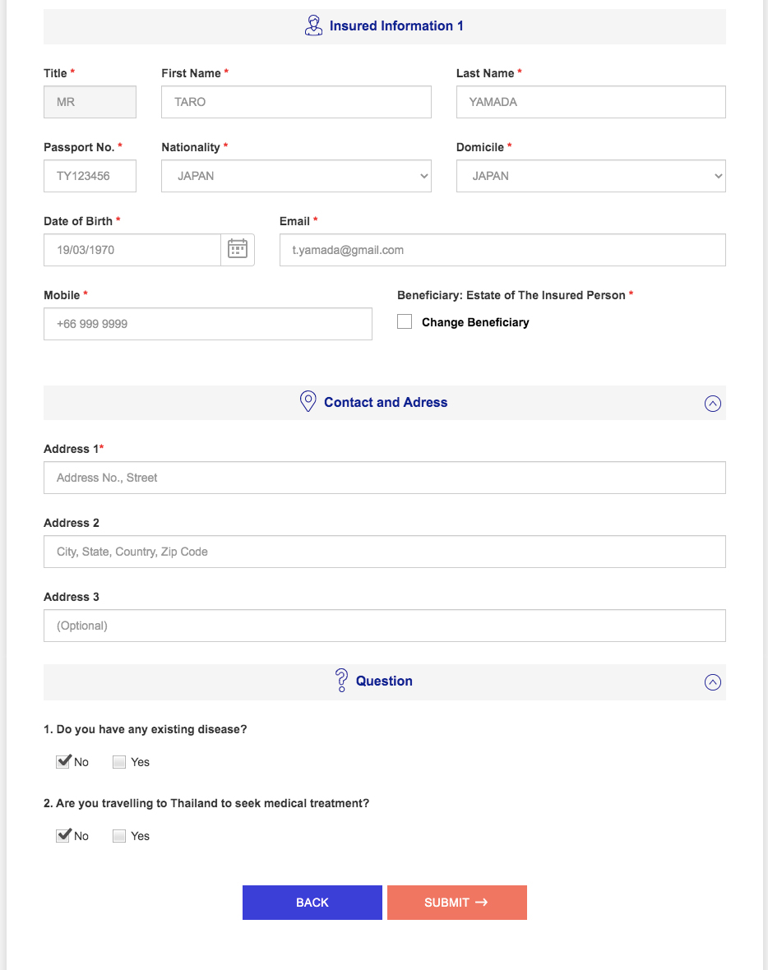Select Yes for existing disease question
768x970 pixels.
click(119, 762)
